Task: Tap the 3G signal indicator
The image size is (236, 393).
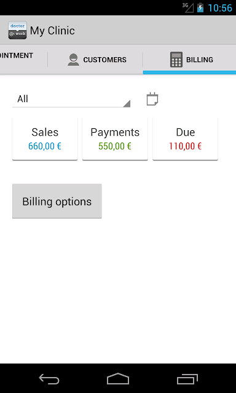Action: [x=188, y=7]
